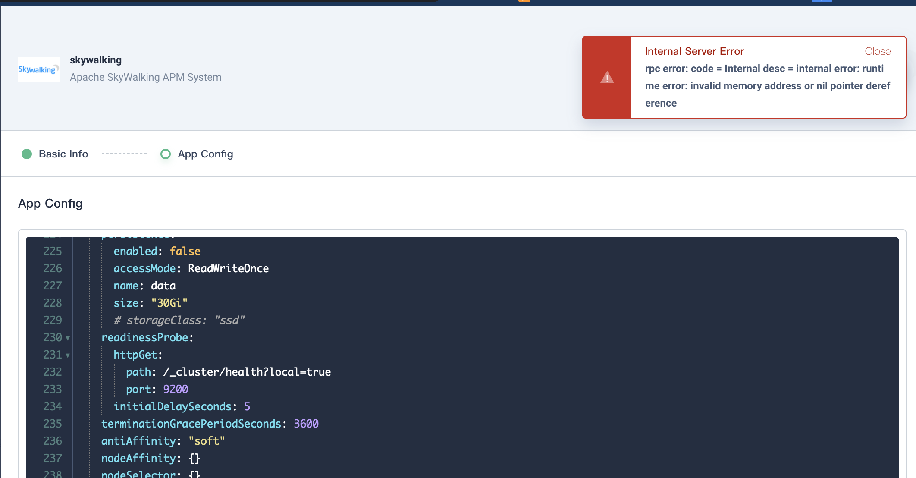Click the skywalking app title
Screen dimensions: 916x478
(x=96, y=60)
